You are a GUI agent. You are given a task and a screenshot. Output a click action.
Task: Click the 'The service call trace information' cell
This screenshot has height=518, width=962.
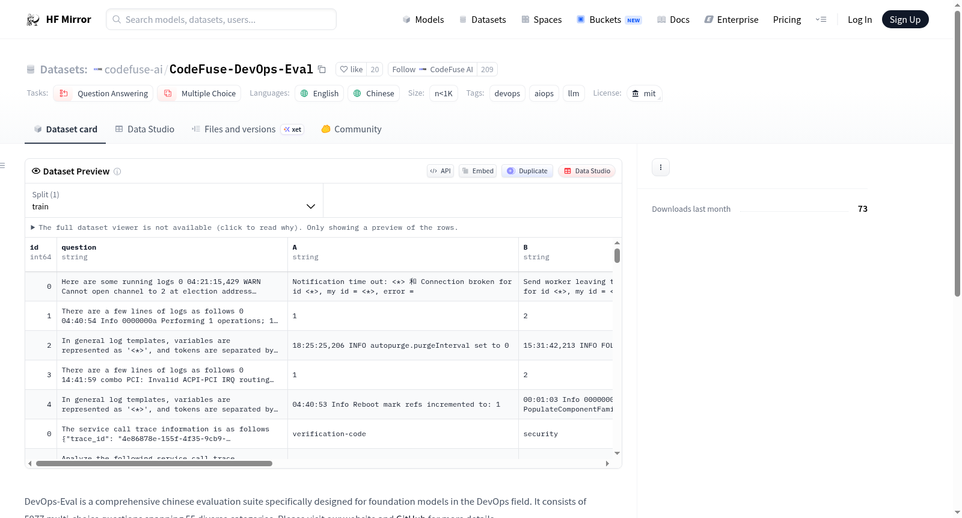coord(172,434)
